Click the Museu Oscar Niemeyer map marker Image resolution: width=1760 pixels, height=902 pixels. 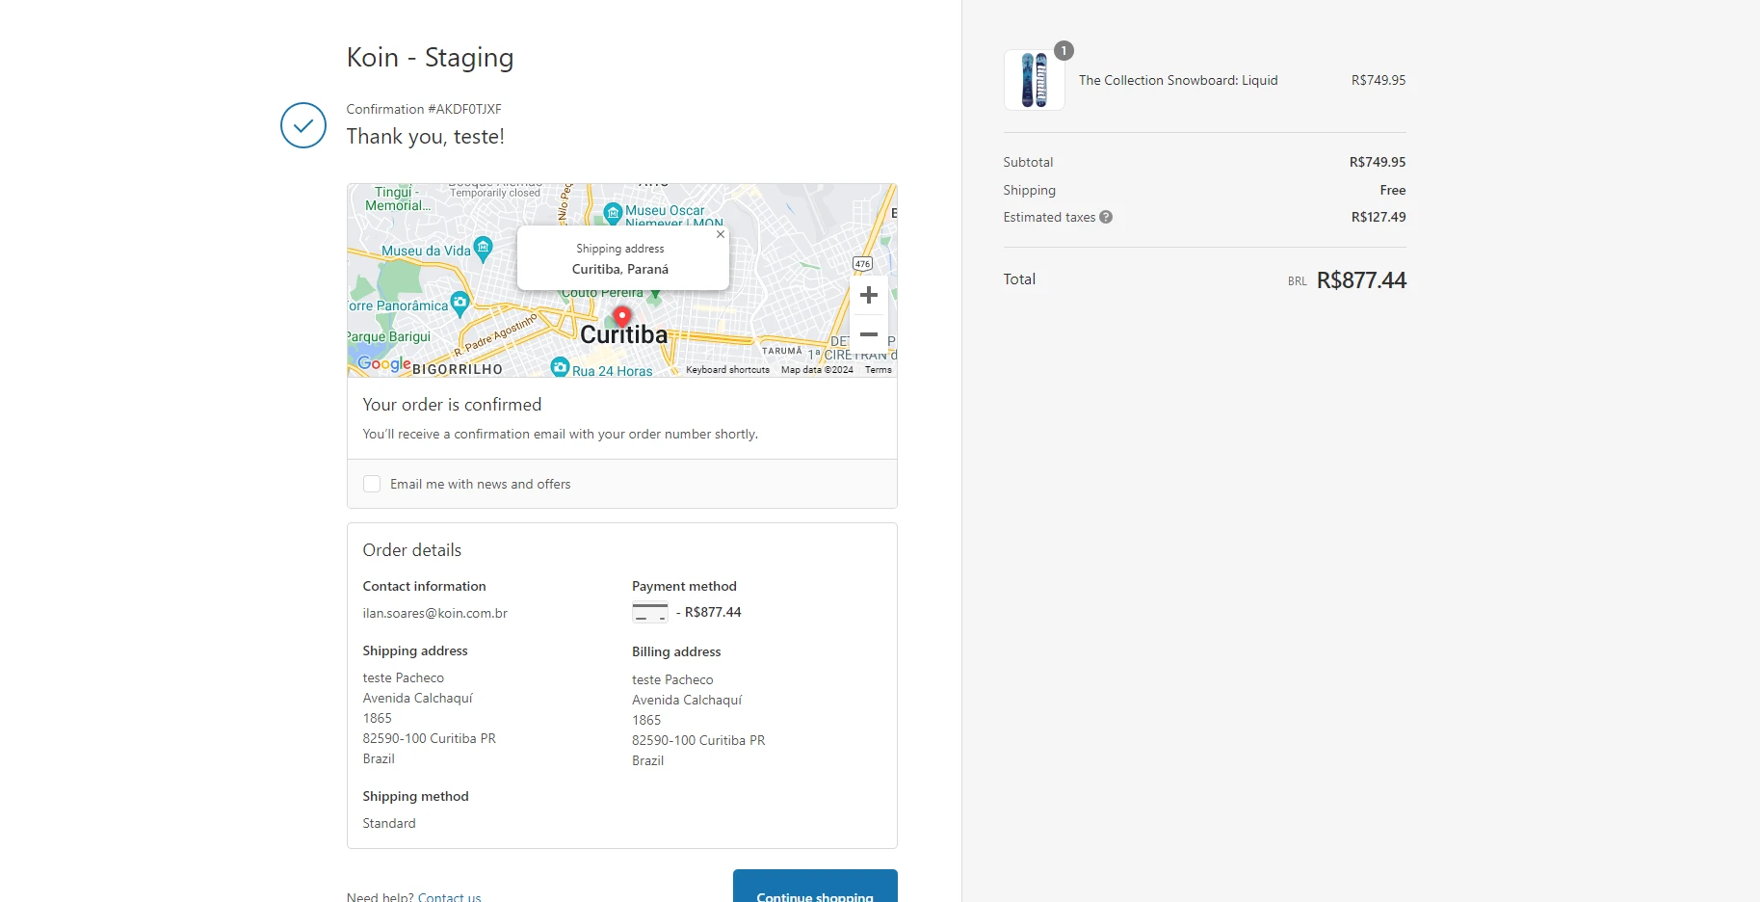pos(613,213)
